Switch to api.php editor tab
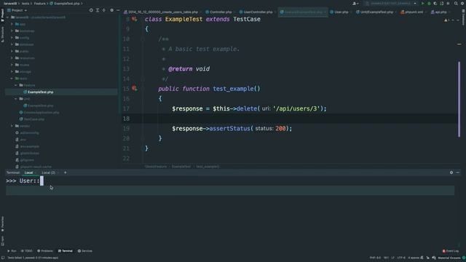Image resolution: width=466 pixels, height=262 pixels. [439, 12]
